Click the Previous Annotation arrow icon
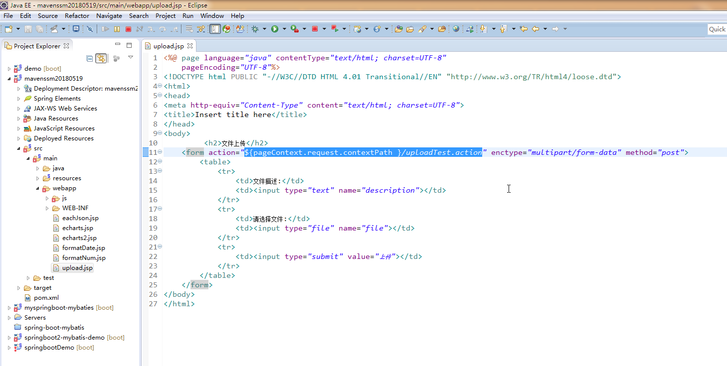The height and width of the screenshot is (366, 727). coord(503,29)
